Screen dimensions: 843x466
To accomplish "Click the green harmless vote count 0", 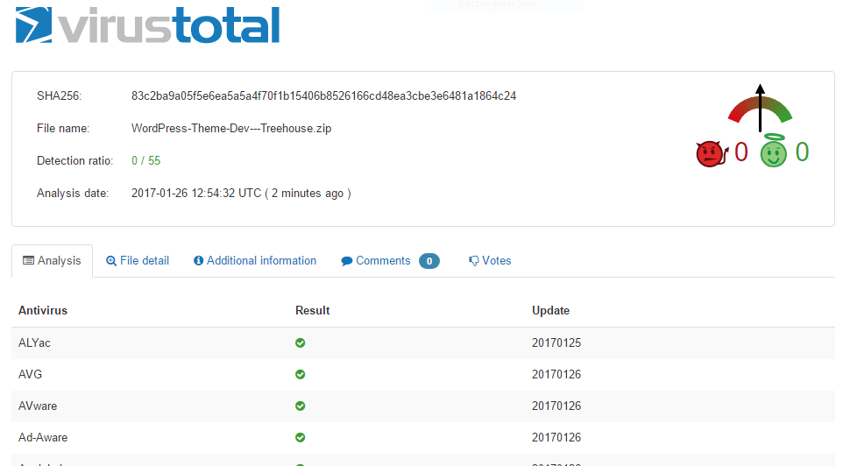I will 802,152.
